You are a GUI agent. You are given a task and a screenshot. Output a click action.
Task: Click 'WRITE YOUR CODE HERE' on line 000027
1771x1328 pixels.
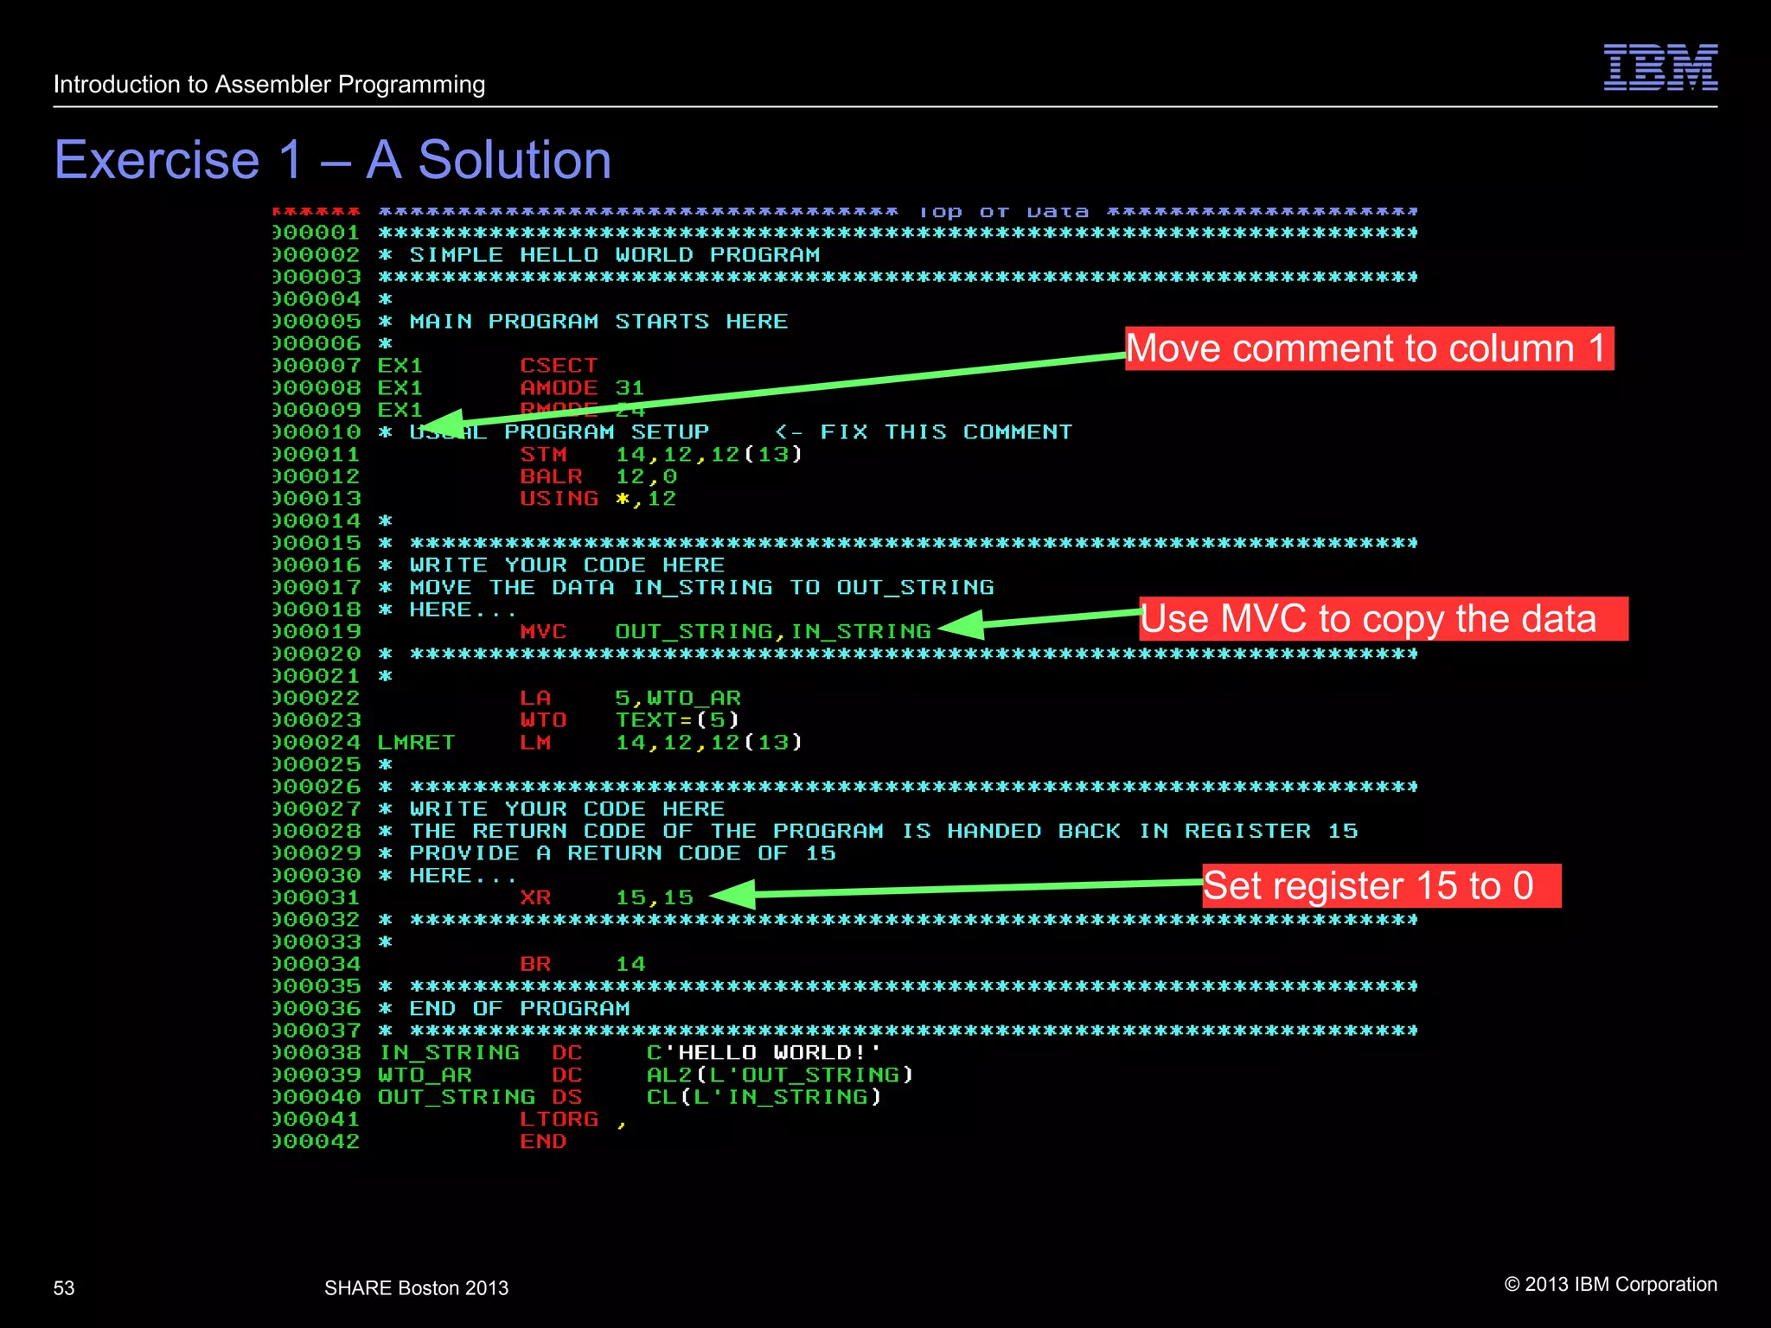(566, 809)
